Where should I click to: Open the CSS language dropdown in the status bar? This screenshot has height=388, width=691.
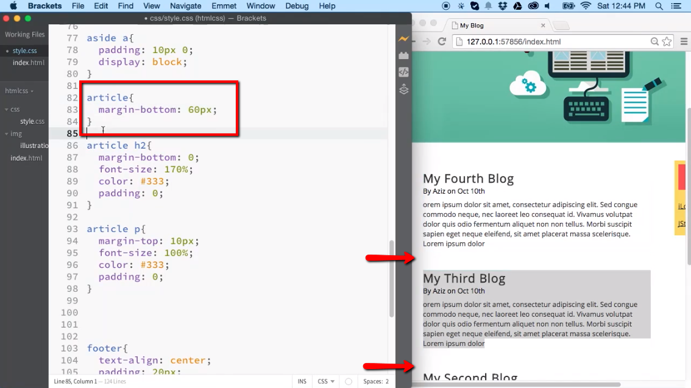pos(325,381)
